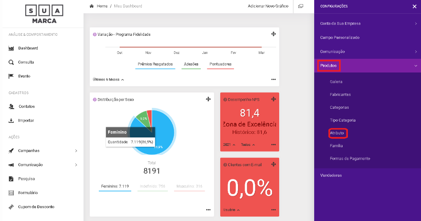Click the Cupom de Desconto tag icon
Image resolution: width=421 pixels, height=221 pixels.
click(x=12, y=207)
